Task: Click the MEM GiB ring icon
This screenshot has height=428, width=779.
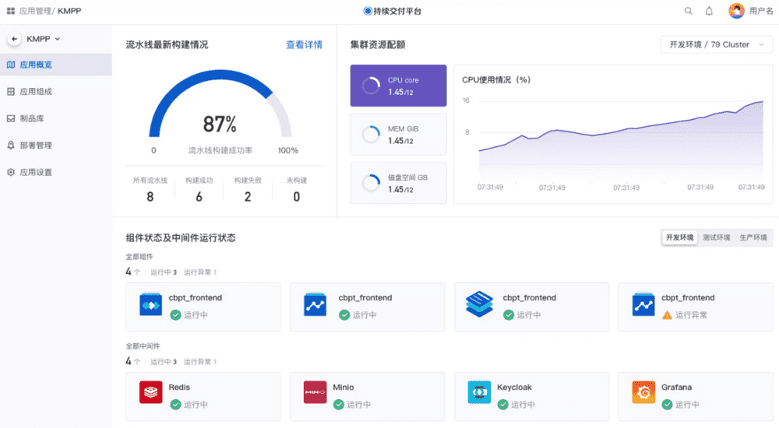Action: [371, 135]
